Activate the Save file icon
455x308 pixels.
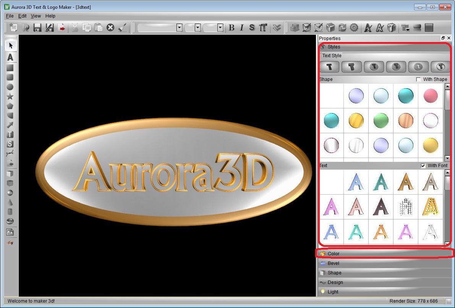37,27
